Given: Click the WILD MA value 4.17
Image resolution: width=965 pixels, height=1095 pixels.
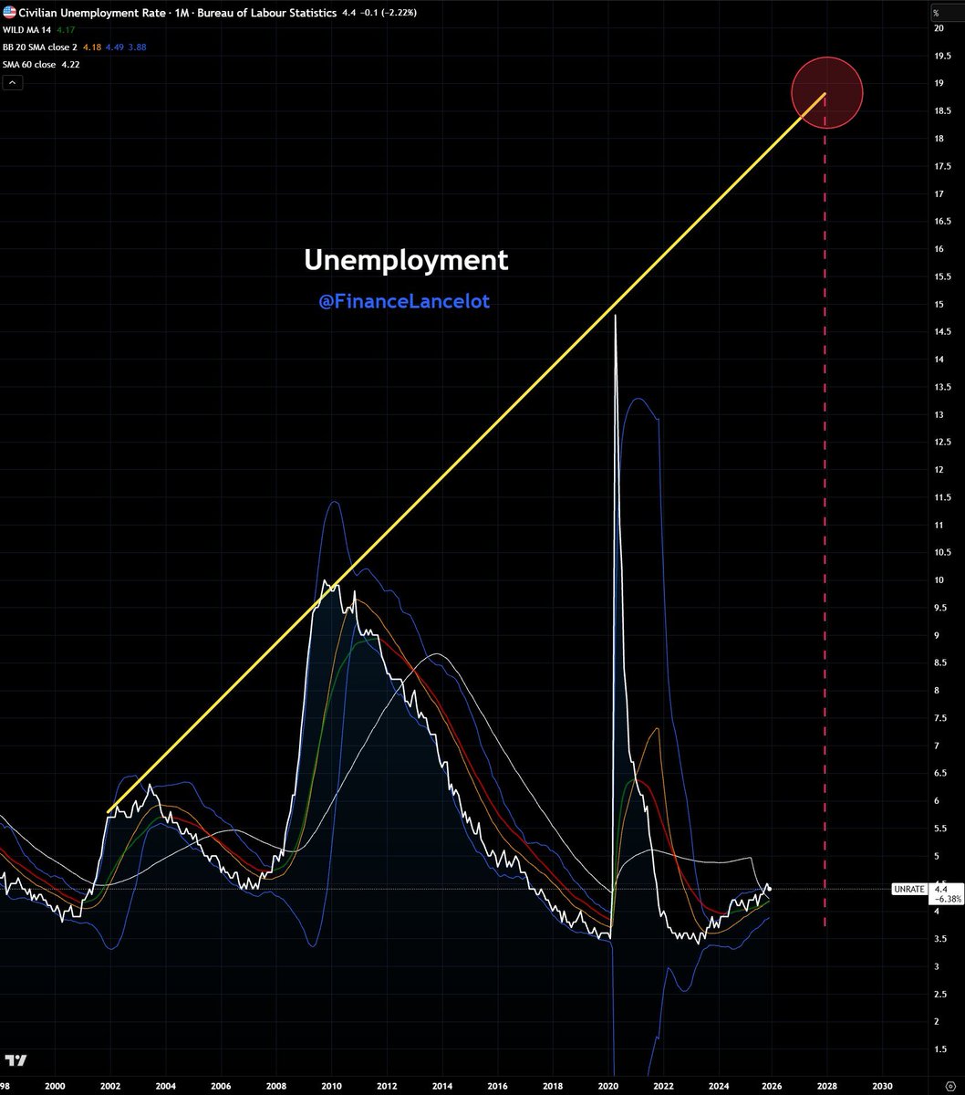Looking at the screenshot, I should coord(66,30).
